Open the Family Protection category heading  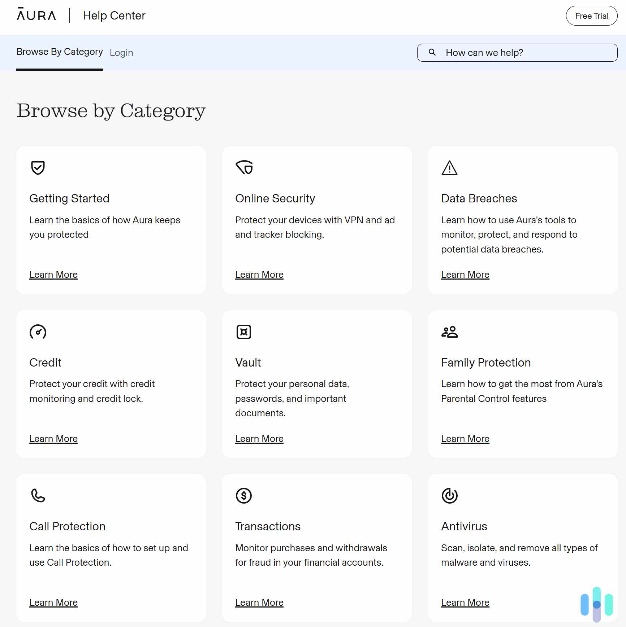click(x=486, y=363)
